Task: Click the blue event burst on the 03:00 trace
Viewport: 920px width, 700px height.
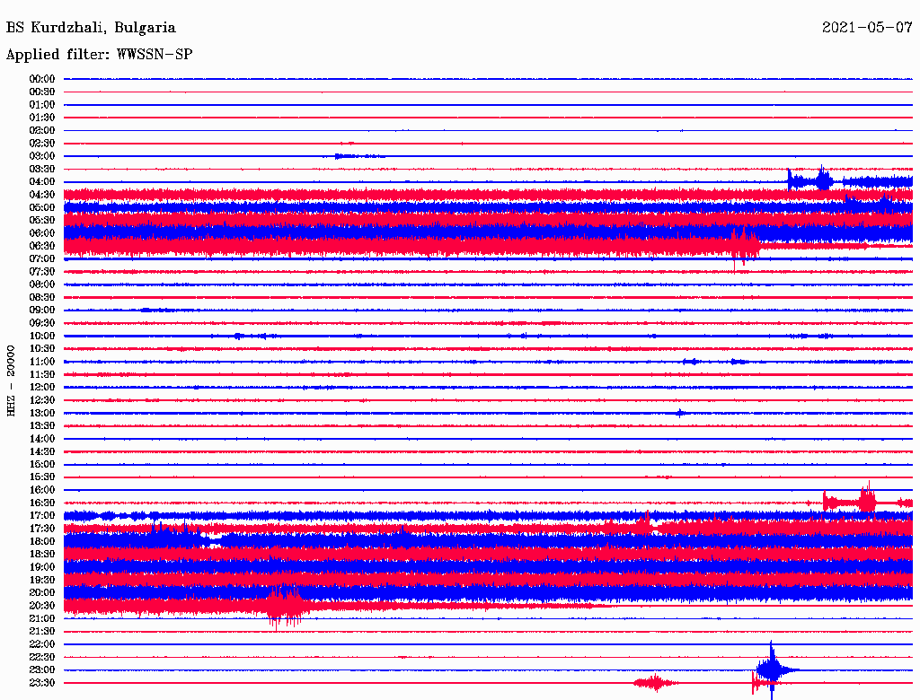Action: pos(359,156)
